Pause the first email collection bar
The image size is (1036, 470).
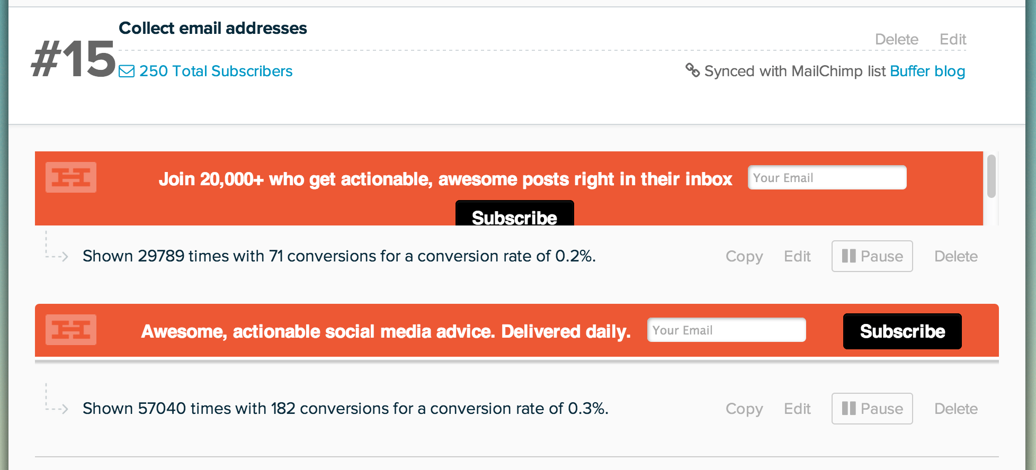[871, 256]
